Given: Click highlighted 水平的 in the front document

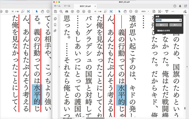Looking at the screenshot, I should 121,95.
